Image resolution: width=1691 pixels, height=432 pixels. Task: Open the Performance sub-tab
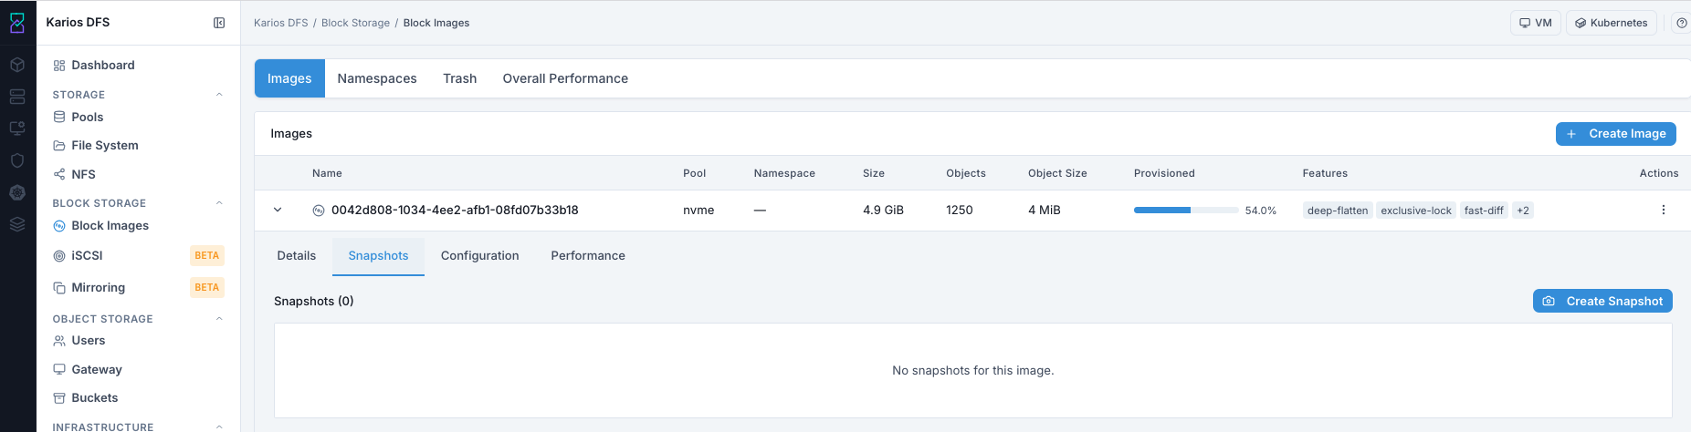[588, 256]
